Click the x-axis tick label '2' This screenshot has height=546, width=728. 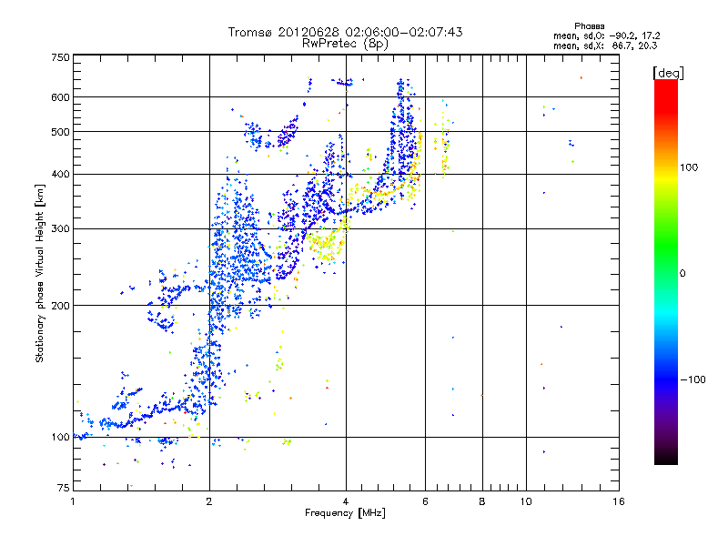pyautogui.click(x=209, y=501)
